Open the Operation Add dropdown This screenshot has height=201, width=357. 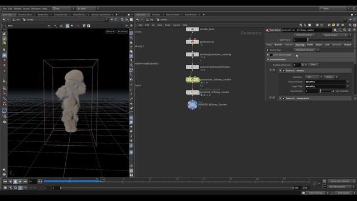click(313, 77)
